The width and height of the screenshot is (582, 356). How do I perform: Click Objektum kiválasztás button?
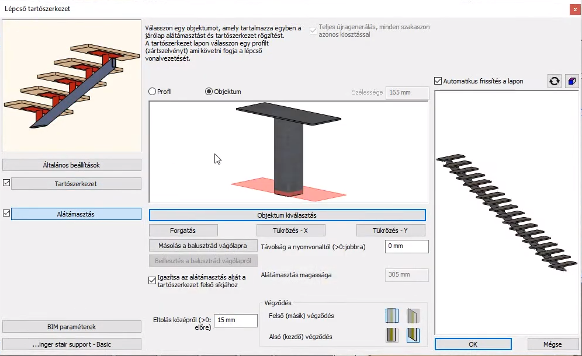click(x=287, y=215)
